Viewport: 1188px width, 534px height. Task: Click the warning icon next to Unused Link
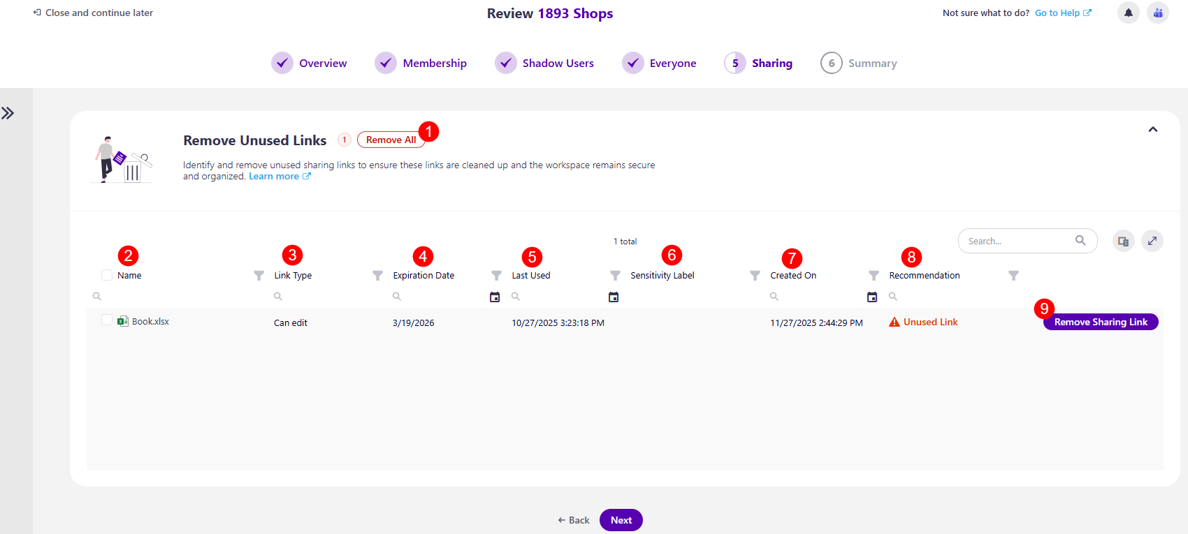(x=894, y=322)
